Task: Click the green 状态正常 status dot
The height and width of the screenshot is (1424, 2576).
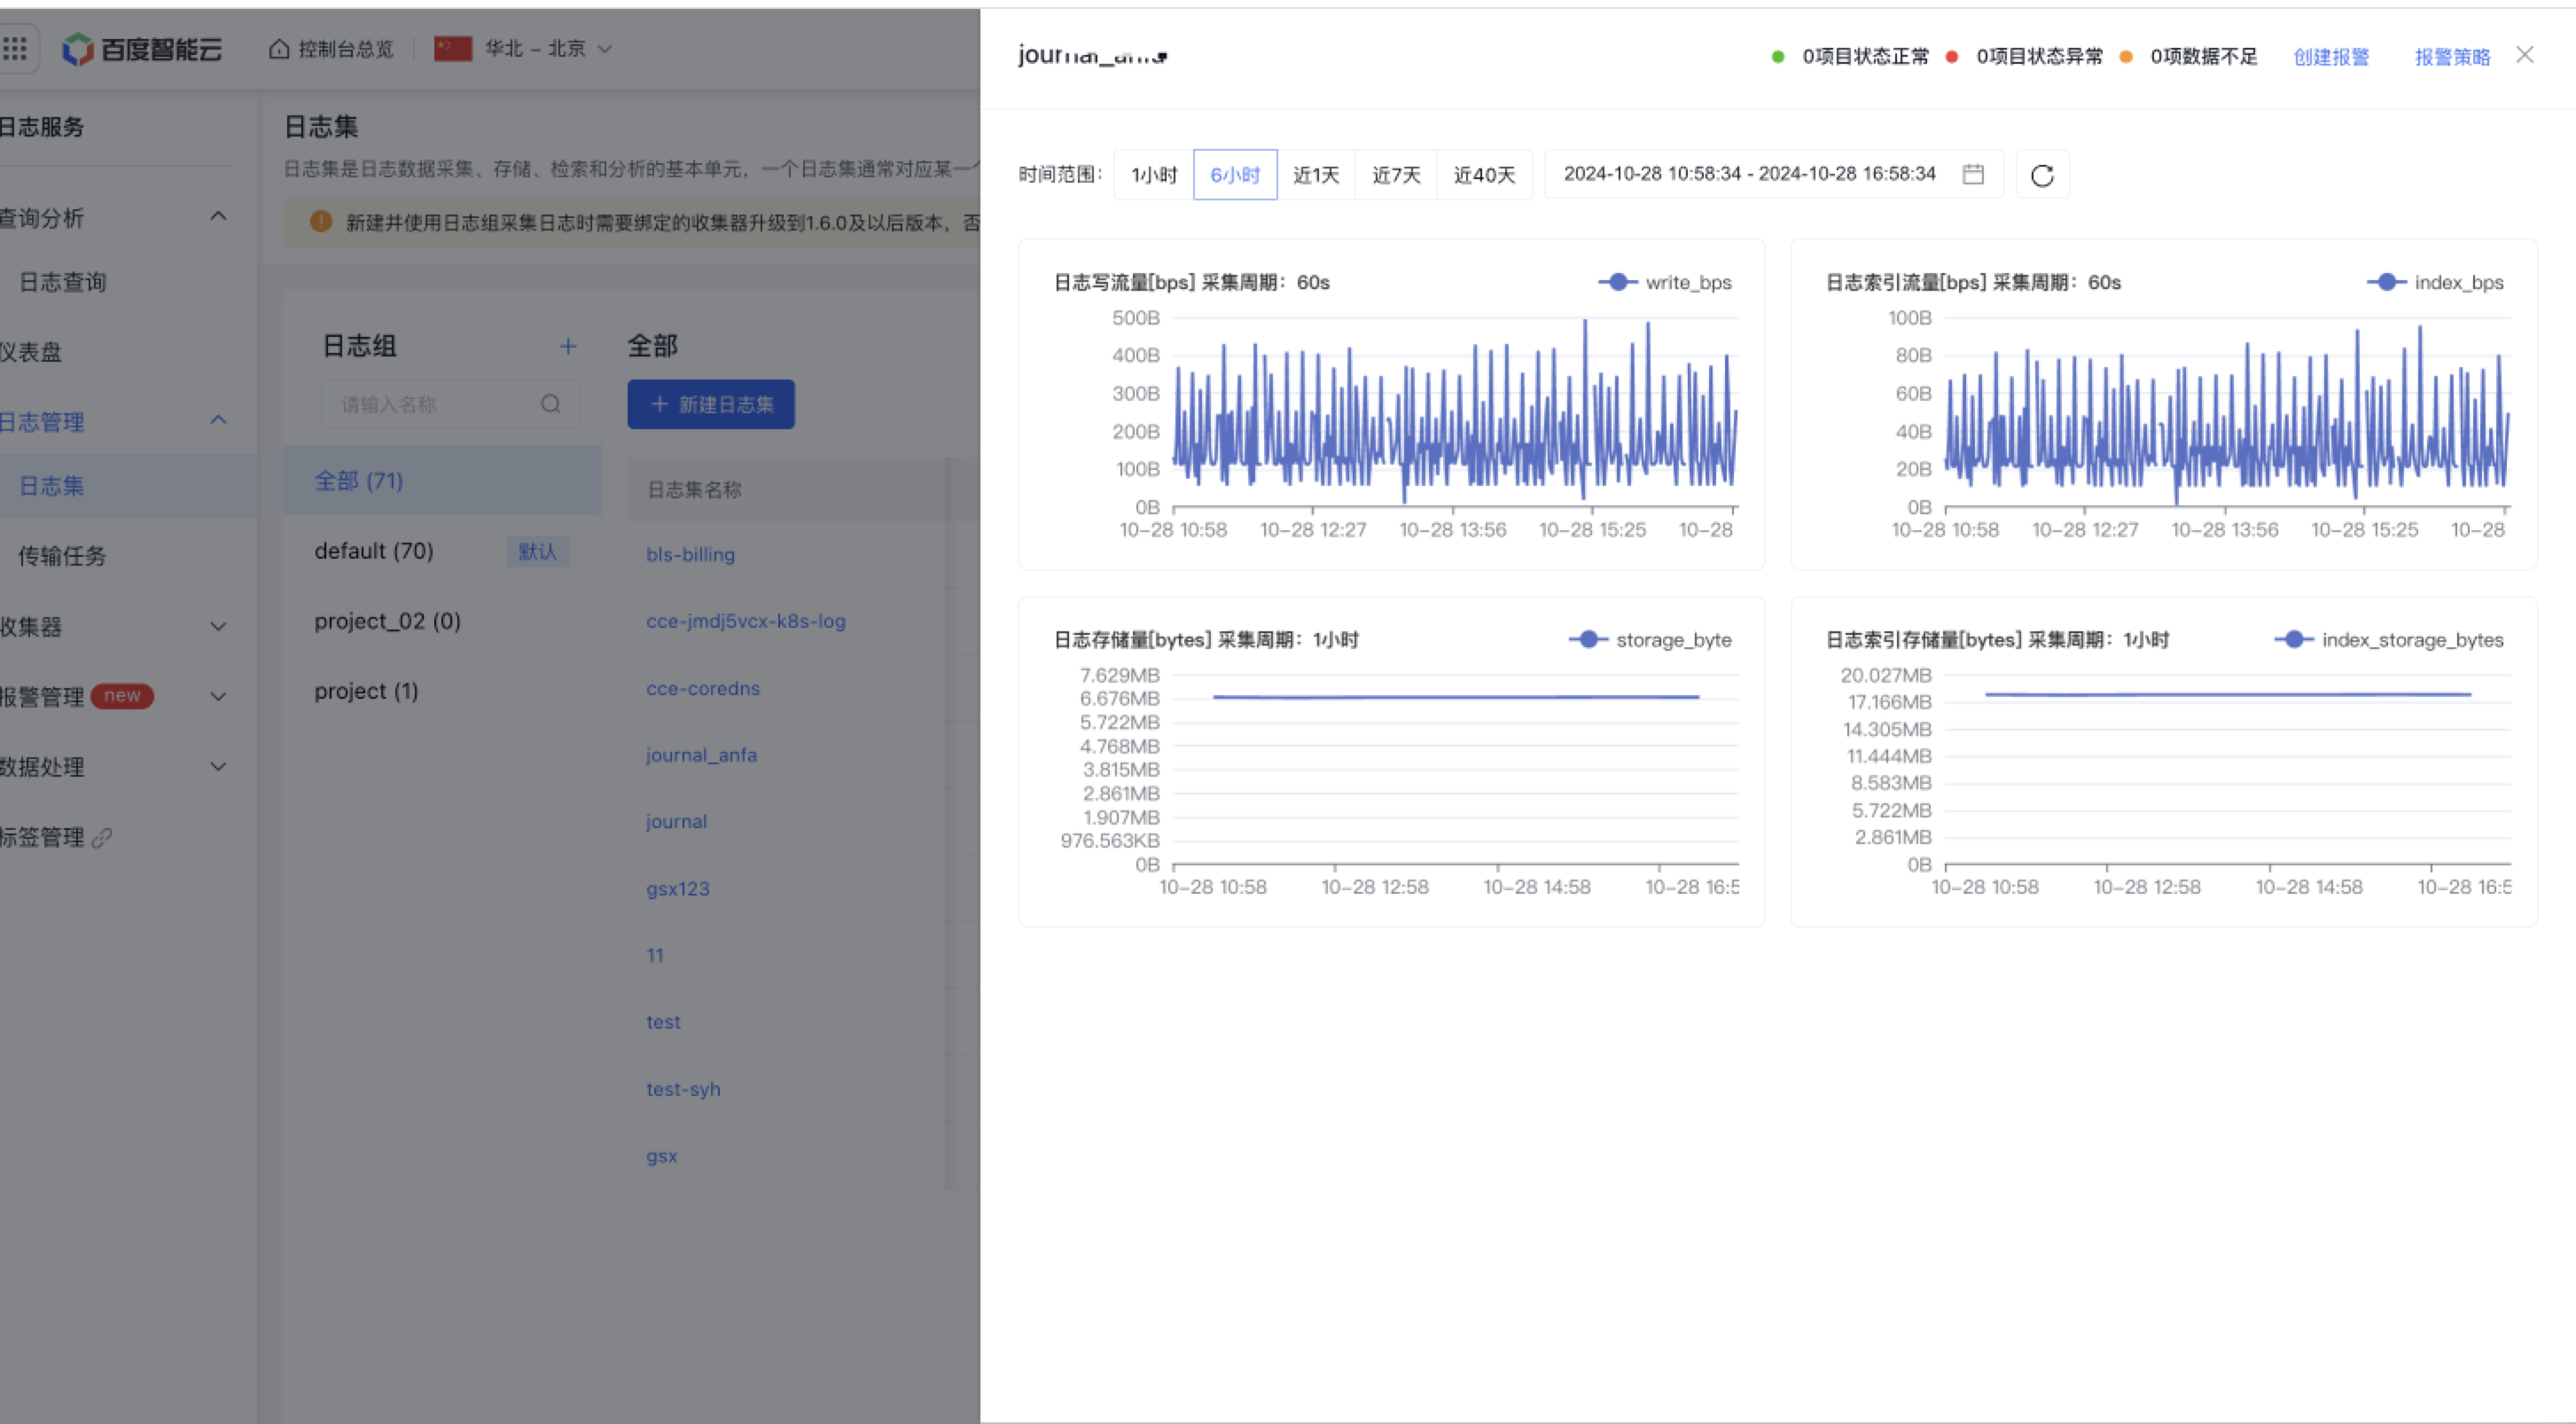Action: coord(1778,57)
